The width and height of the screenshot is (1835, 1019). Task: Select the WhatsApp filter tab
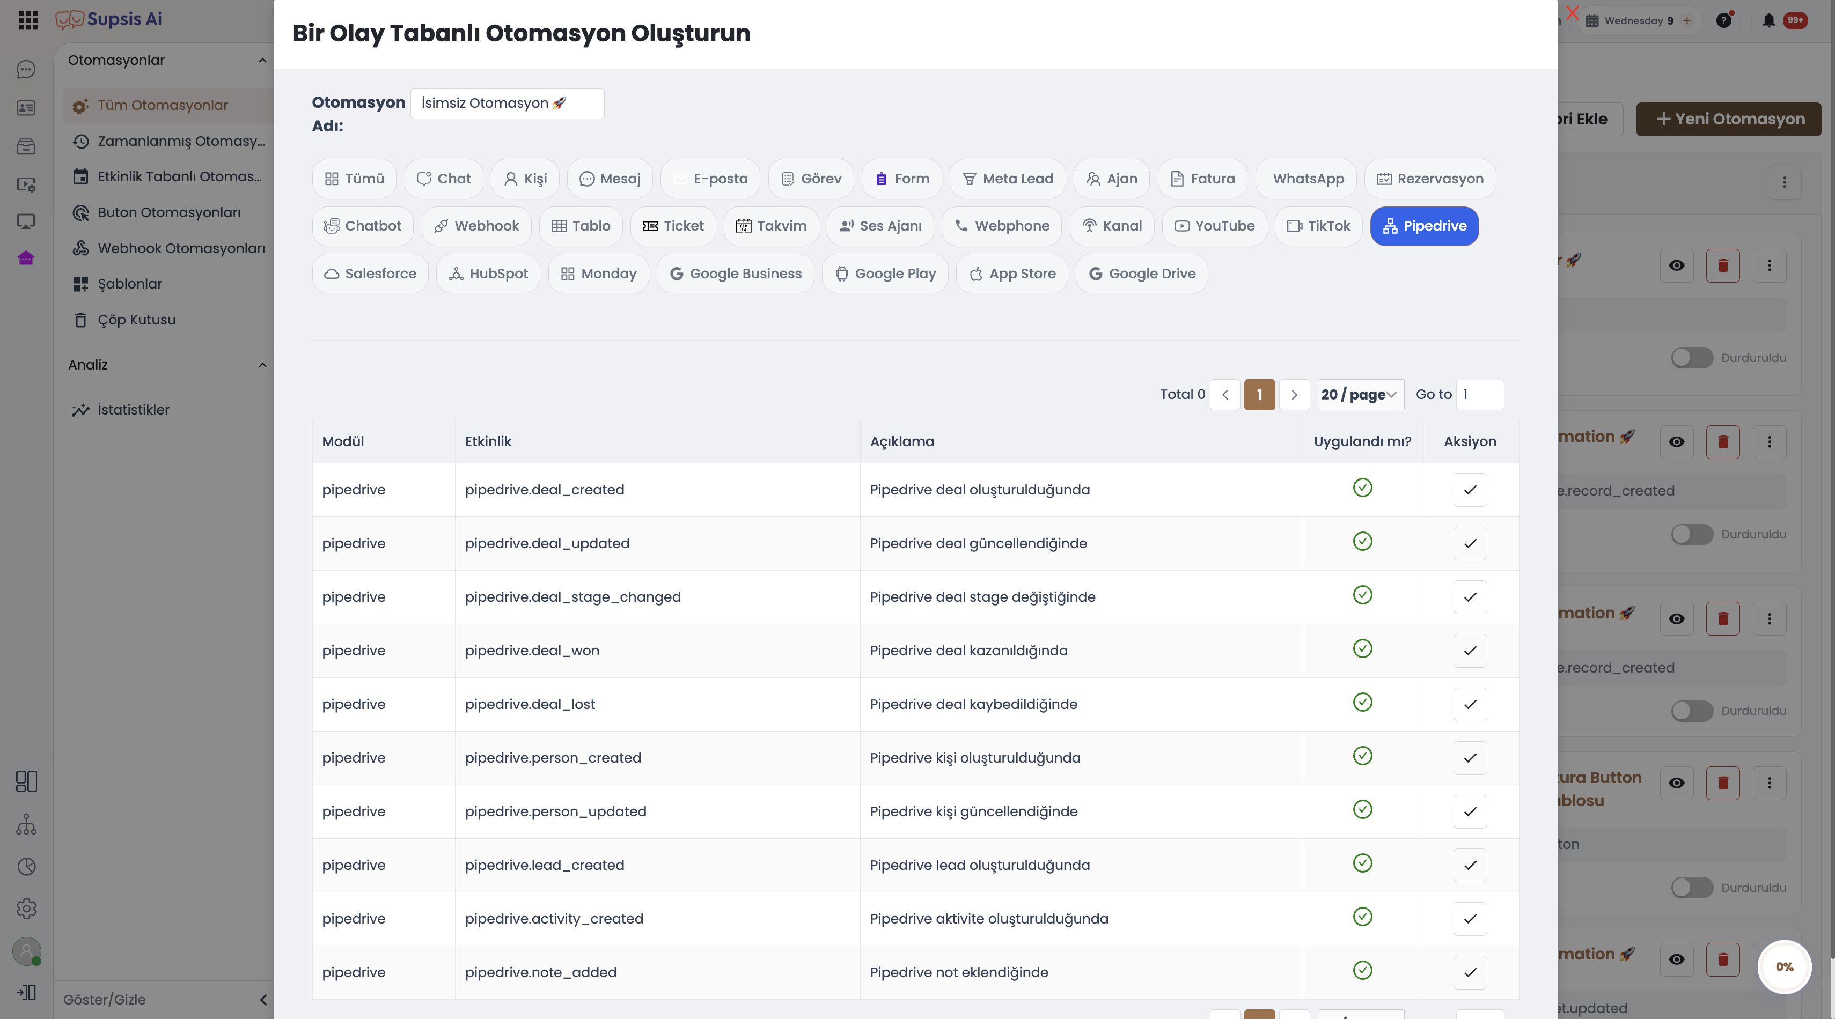pos(1306,179)
